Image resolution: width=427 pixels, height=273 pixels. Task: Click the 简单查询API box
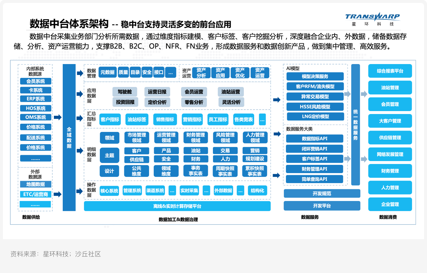(315, 179)
